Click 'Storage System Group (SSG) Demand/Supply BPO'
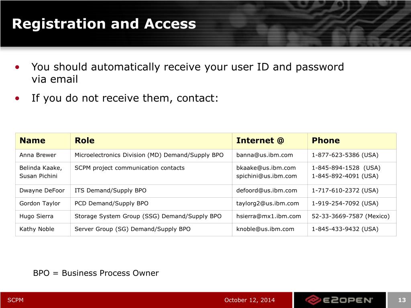The width and height of the screenshot is (411, 308). pos(148,216)
